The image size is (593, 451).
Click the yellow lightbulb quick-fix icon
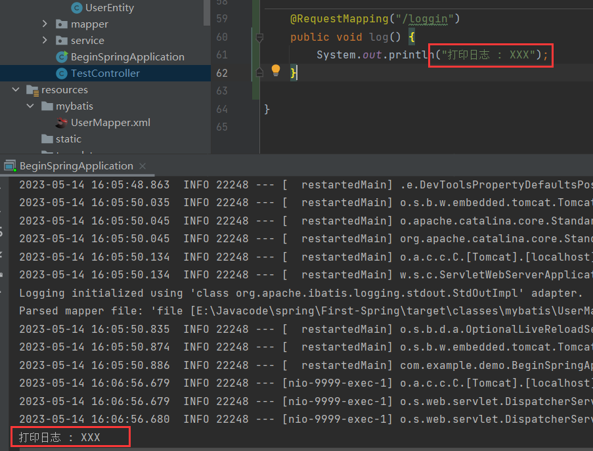pos(276,70)
